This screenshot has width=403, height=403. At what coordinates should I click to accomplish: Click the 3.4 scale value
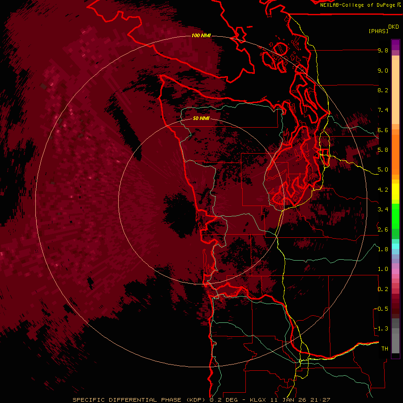(383, 210)
